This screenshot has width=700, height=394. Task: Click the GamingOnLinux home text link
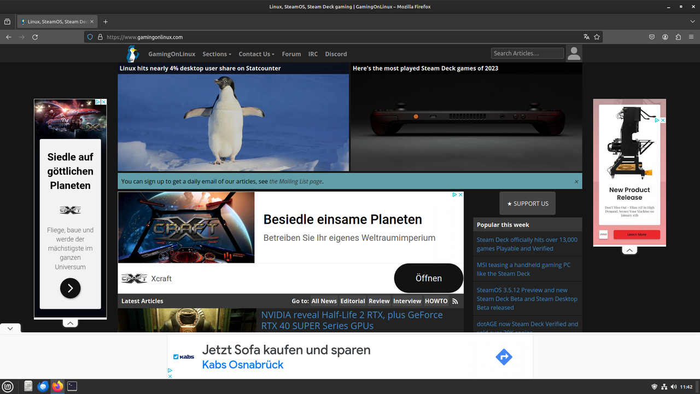(172, 54)
